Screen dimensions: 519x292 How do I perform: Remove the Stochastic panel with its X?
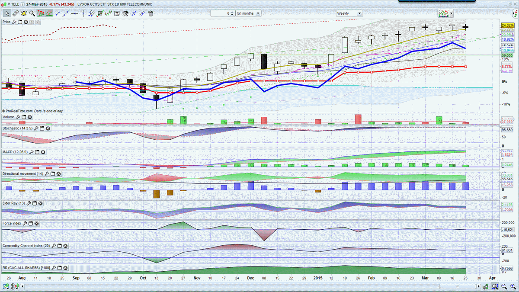pyautogui.click(x=48, y=128)
